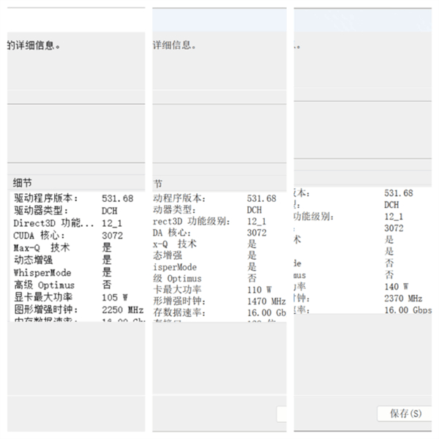The height and width of the screenshot is (439, 439).
Task: Click the '16.00 Gbps' data rate value
Action: pyautogui.click(x=408, y=310)
